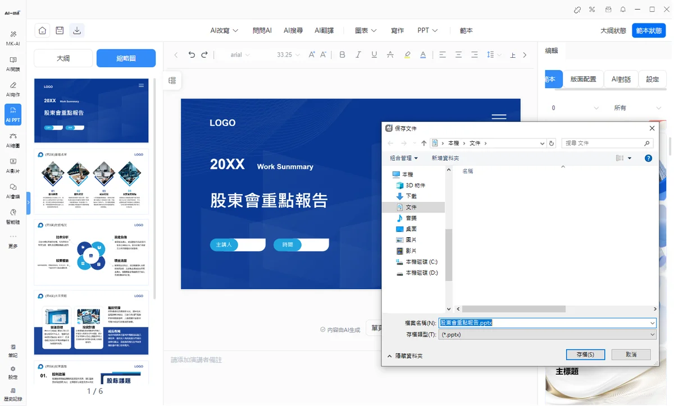Screen dimensions: 674x406
Task: Toggle underline formatting
Action: coord(374,54)
